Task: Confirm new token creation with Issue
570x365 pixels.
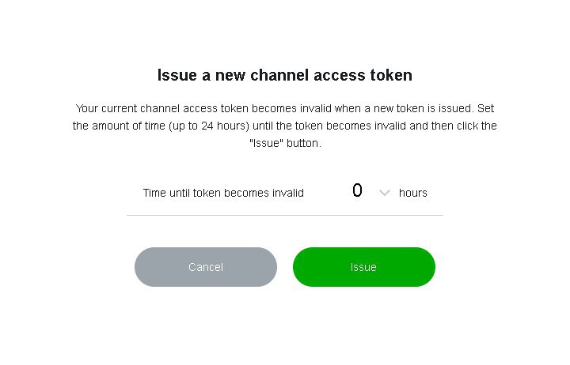Action: (363, 267)
